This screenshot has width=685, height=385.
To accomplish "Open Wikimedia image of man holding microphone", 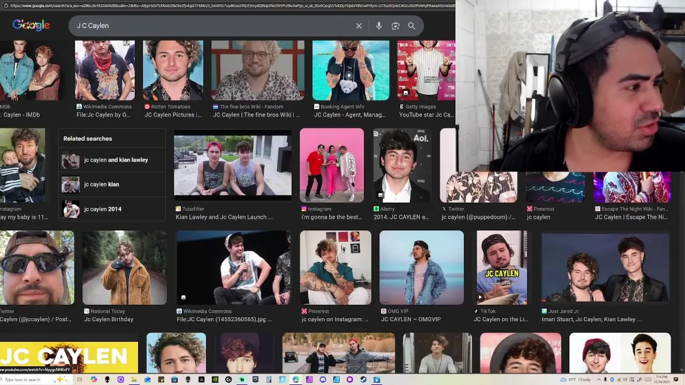I will (x=233, y=267).
